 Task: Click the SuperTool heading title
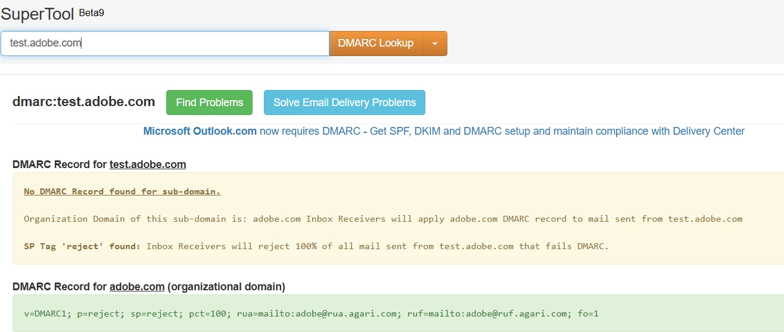click(x=38, y=14)
